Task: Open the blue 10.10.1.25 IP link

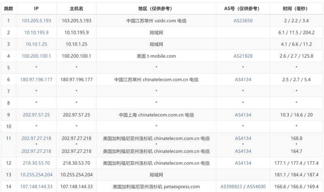Action: coord(36,44)
